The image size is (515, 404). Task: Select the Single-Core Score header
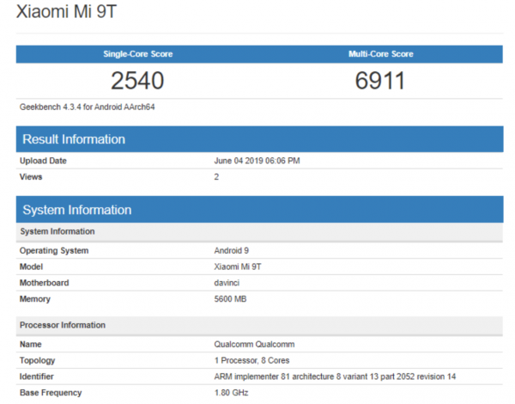(x=138, y=54)
